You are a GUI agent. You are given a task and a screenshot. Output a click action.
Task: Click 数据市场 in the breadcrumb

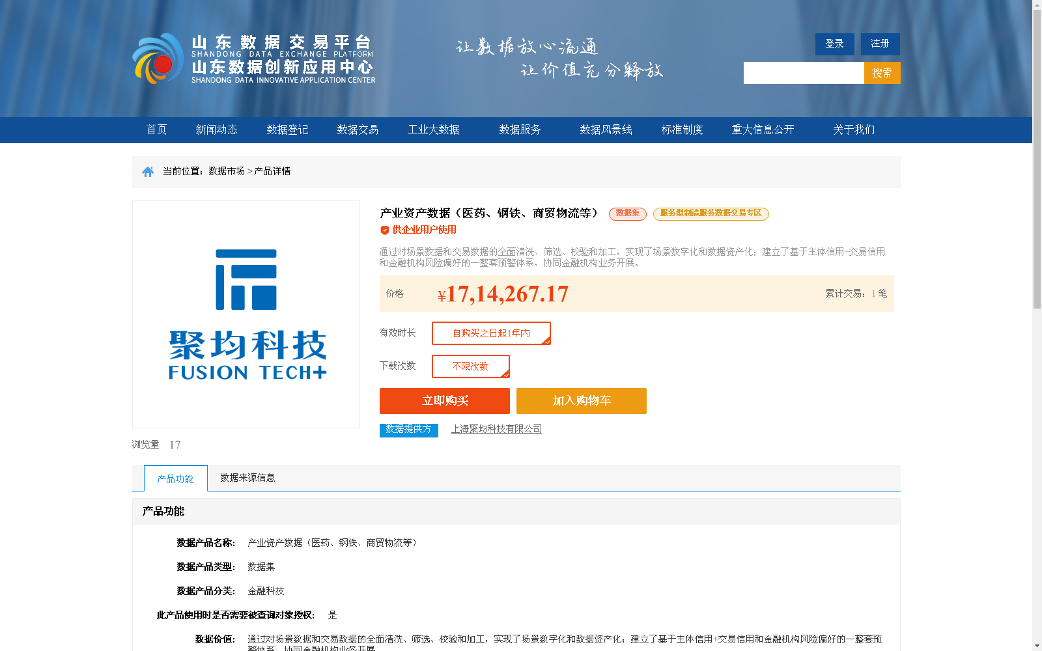[x=227, y=171]
